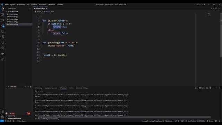This screenshot has width=222, height=125.
Task: Open editor More Actions ellipsis
Action: [x=219, y=8]
